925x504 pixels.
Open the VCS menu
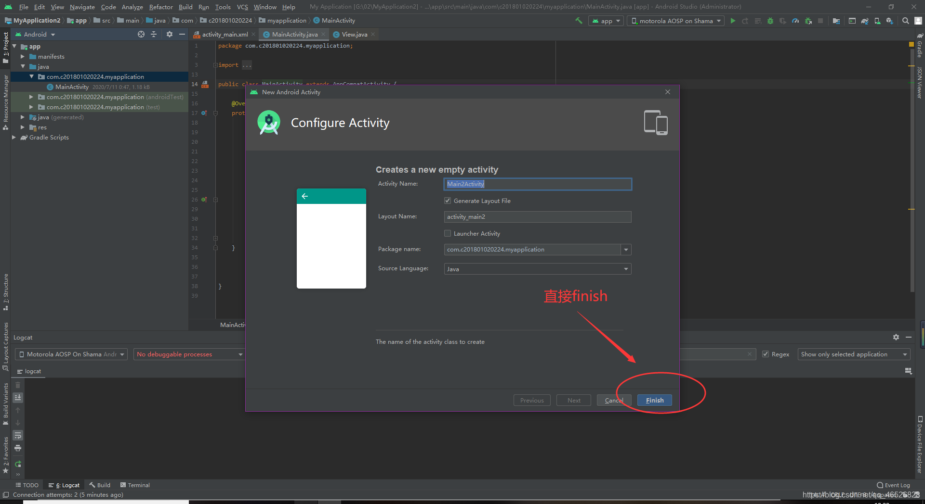pyautogui.click(x=242, y=7)
